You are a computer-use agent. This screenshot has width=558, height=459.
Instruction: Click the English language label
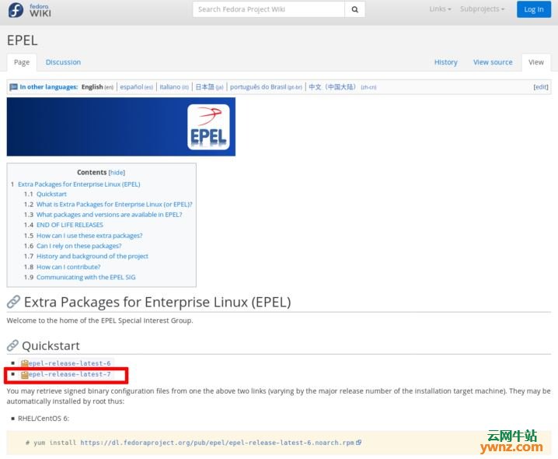[x=92, y=87]
